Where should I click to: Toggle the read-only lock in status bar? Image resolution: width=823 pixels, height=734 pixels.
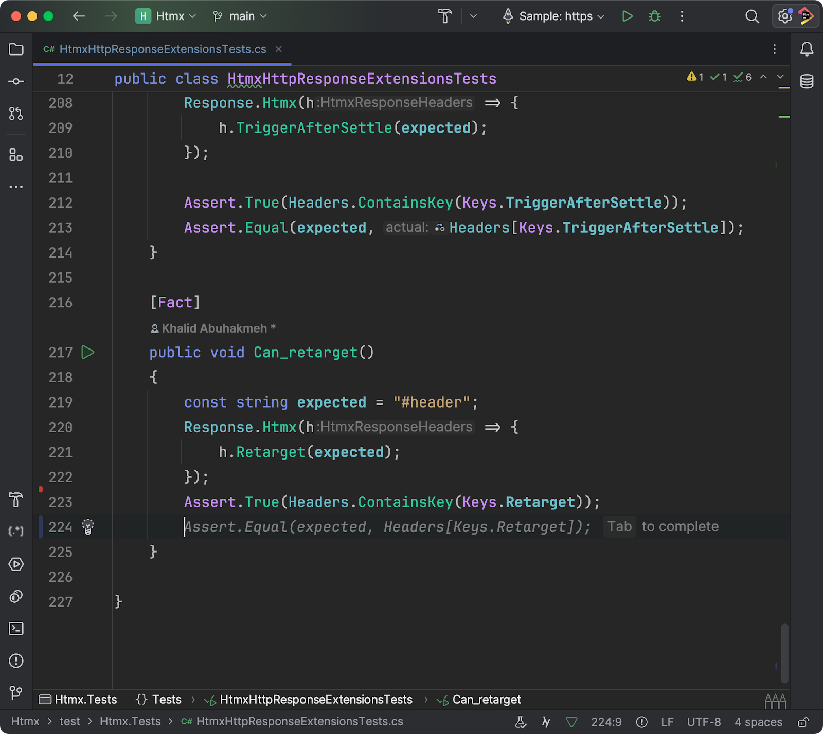point(803,722)
